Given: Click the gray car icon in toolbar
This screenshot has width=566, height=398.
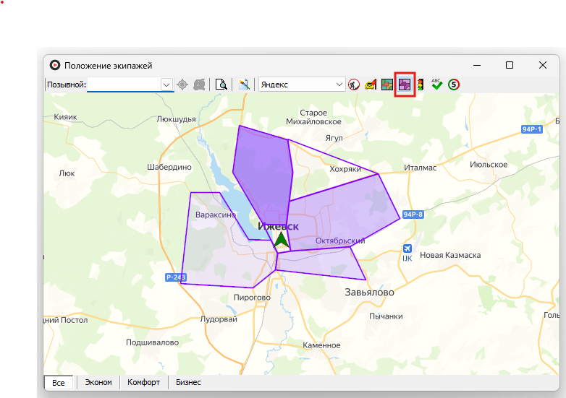Looking at the screenshot, I should click(199, 85).
